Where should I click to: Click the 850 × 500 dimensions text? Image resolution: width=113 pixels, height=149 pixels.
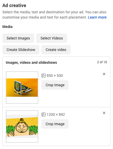55,76
